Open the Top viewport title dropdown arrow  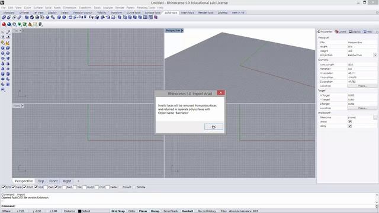coord(20,31)
